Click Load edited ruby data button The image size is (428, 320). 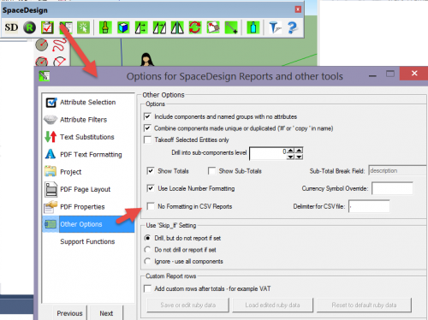(272, 305)
